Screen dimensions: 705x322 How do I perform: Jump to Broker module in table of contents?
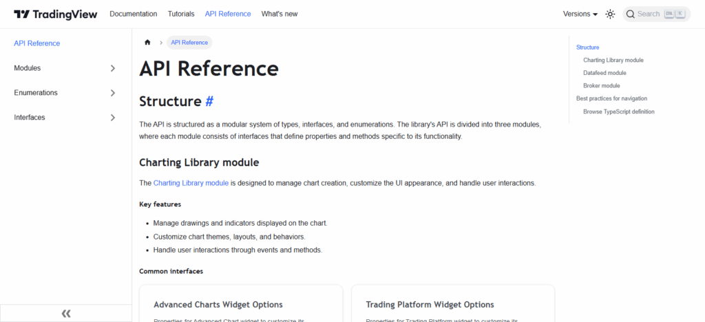point(601,86)
